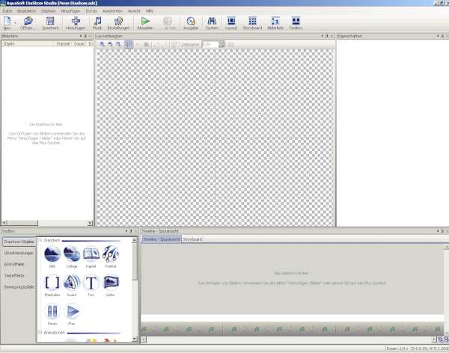Choose the Sound object icon
The width and height of the screenshot is (449, 353).
pos(72,283)
